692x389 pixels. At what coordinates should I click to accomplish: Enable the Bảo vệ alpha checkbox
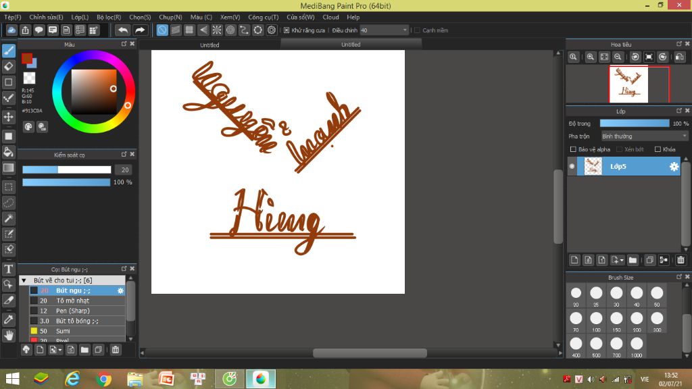tap(573, 149)
